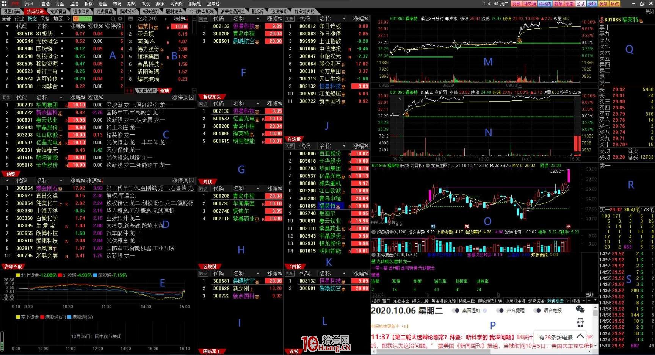The width and height of the screenshot is (655, 355).
Task: Open the WeChat icon in news panel
Action: click(580, 309)
